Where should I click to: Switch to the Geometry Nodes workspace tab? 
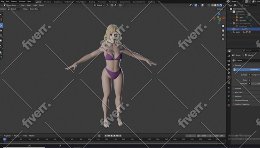[x=139, y=2]
